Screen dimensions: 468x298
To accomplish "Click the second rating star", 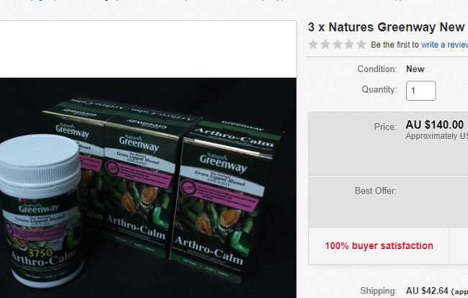I will 325,45.
